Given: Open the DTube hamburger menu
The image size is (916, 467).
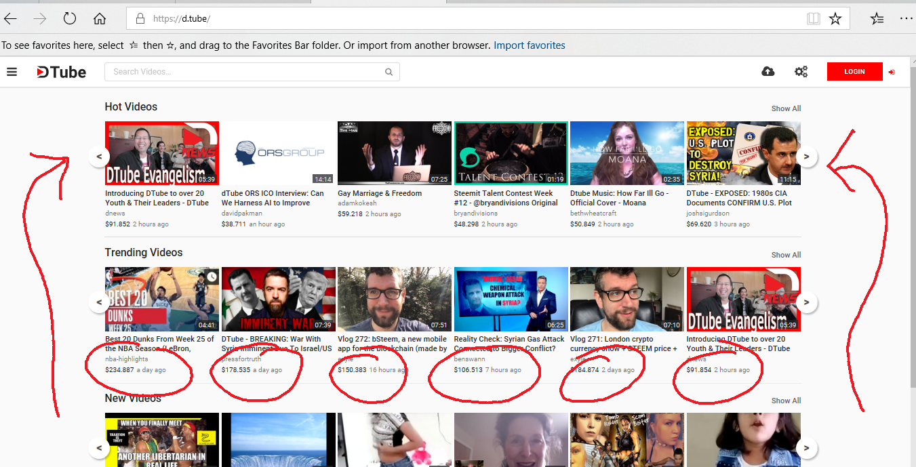Looking at the screenshot, I should pos(12,71).
